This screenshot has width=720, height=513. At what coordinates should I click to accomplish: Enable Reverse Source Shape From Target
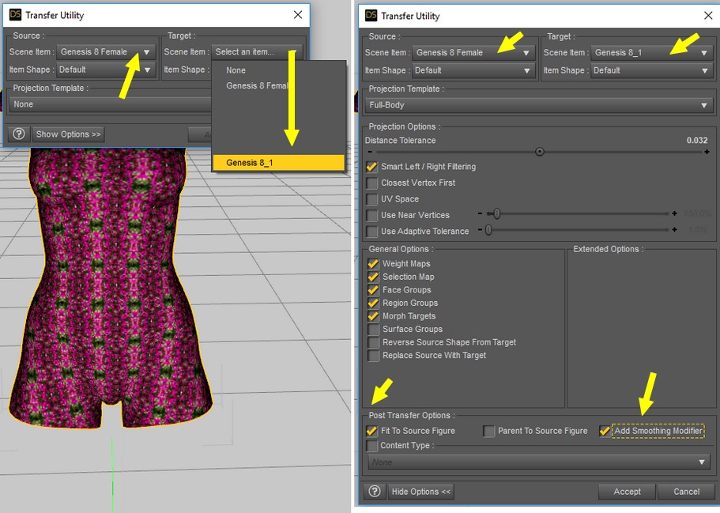coord(373,342)
